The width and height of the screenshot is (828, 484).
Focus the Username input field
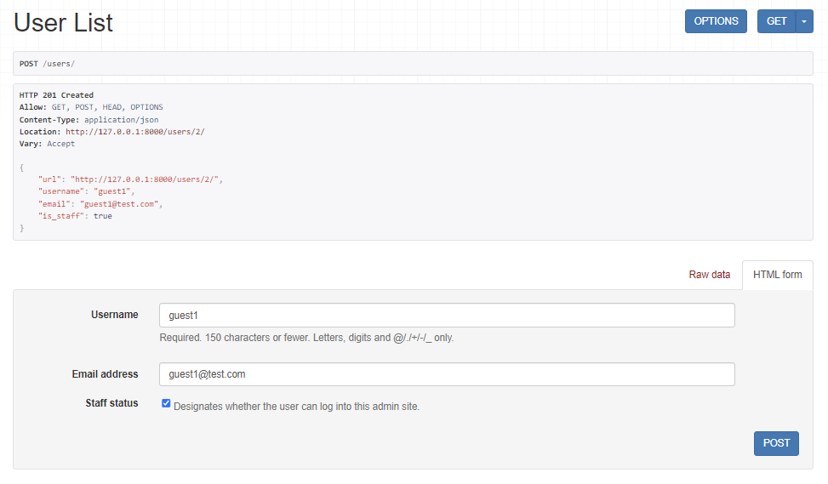(x=447, y=315)
